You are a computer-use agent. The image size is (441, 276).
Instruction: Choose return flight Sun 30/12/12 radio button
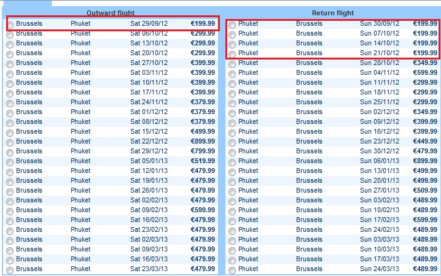click(x=232, y=153)
